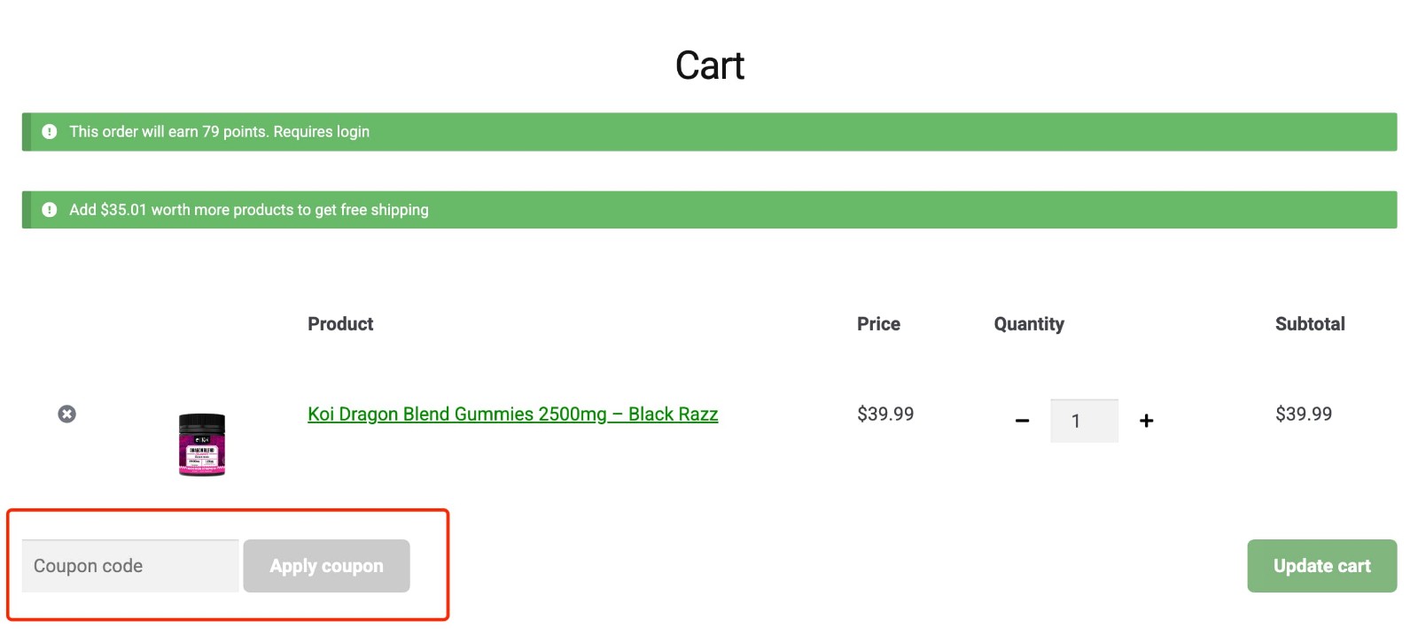Image resolution: width=1418 pixels, height=643 pixels.
Task: Click the info icon on the points banner
Action: click(50, 131)
